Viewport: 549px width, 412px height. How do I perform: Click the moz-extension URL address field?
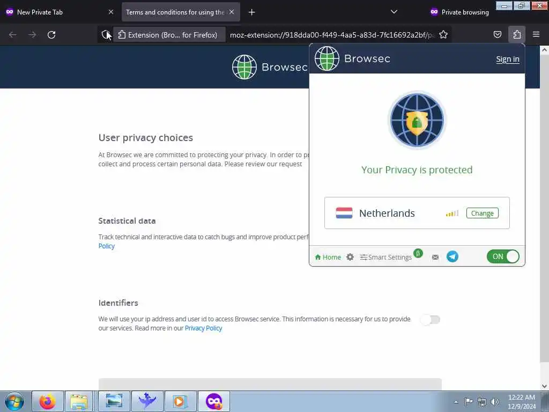[332, 35]
